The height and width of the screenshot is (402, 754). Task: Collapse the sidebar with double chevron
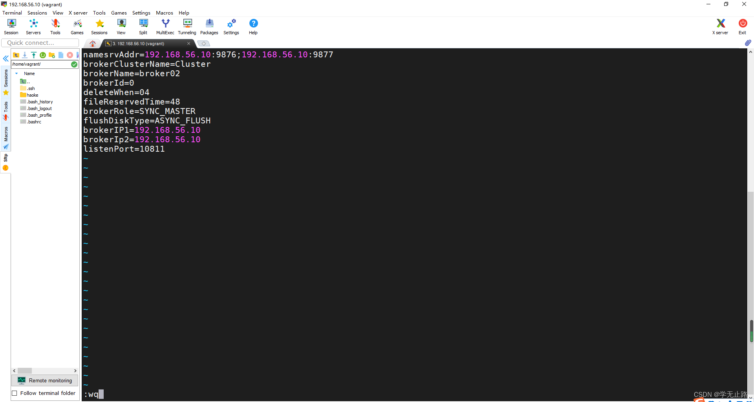click(x=6, y=59)
